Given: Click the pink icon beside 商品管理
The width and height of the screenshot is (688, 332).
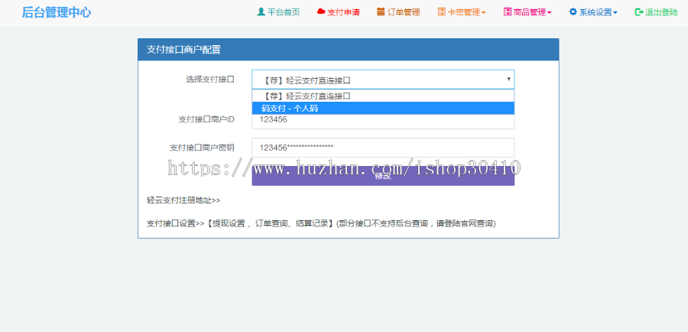Looking at the screenshot, I should 508,12.
